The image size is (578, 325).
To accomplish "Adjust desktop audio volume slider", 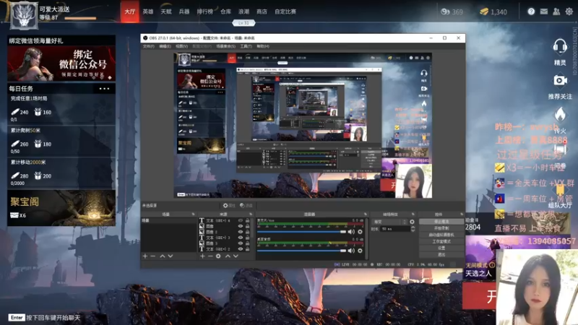I will click(x=301, y=251).
